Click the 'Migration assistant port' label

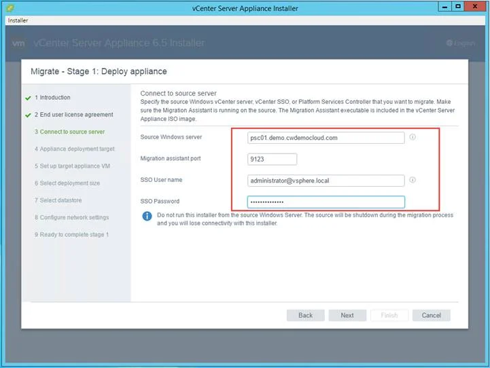pos(171,159)
